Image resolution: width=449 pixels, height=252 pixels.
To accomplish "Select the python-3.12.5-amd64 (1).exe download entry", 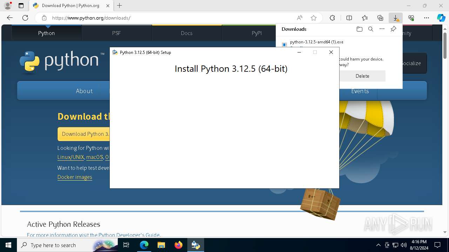I will (x=316, y=42).
